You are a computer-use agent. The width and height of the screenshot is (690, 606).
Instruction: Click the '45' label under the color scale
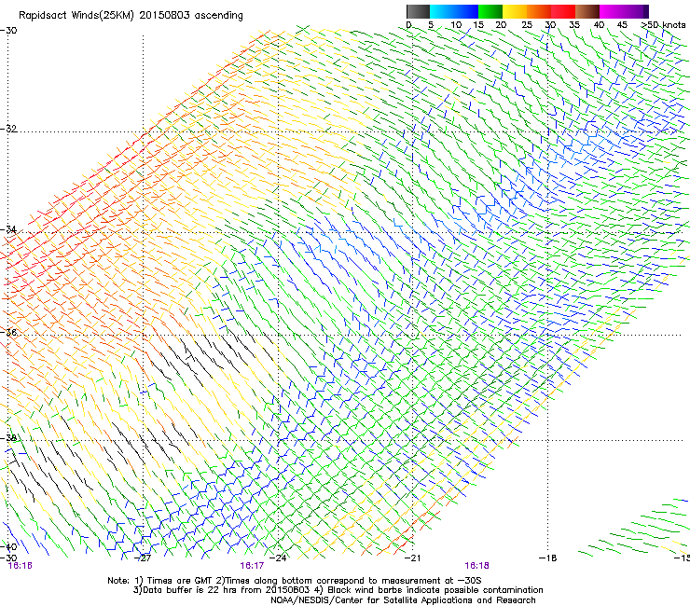pyautogui.click(x=622, y=25)
